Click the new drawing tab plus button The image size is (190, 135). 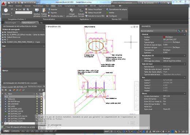point(41,23)
